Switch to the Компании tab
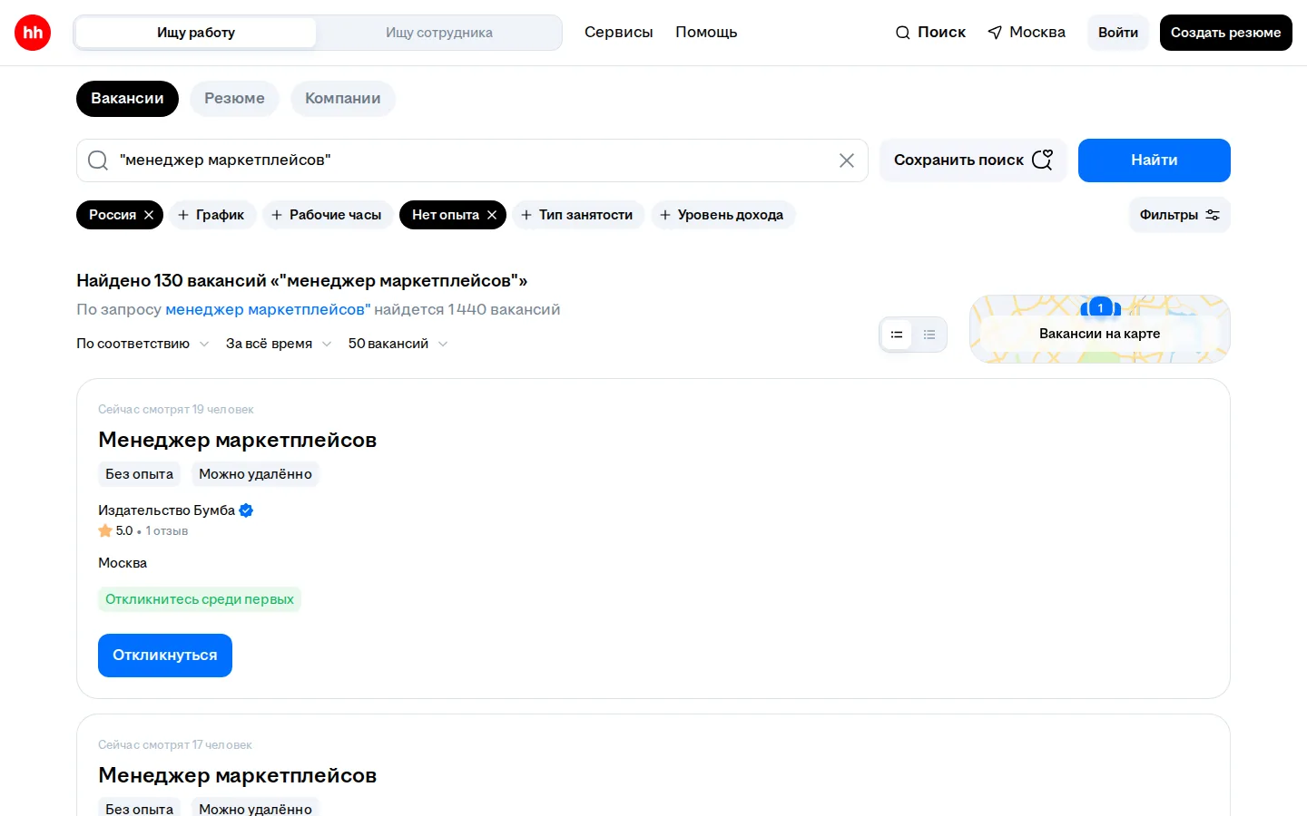Image resolution: width=1307 pixels, height=816 pixels. pos(343,98)
